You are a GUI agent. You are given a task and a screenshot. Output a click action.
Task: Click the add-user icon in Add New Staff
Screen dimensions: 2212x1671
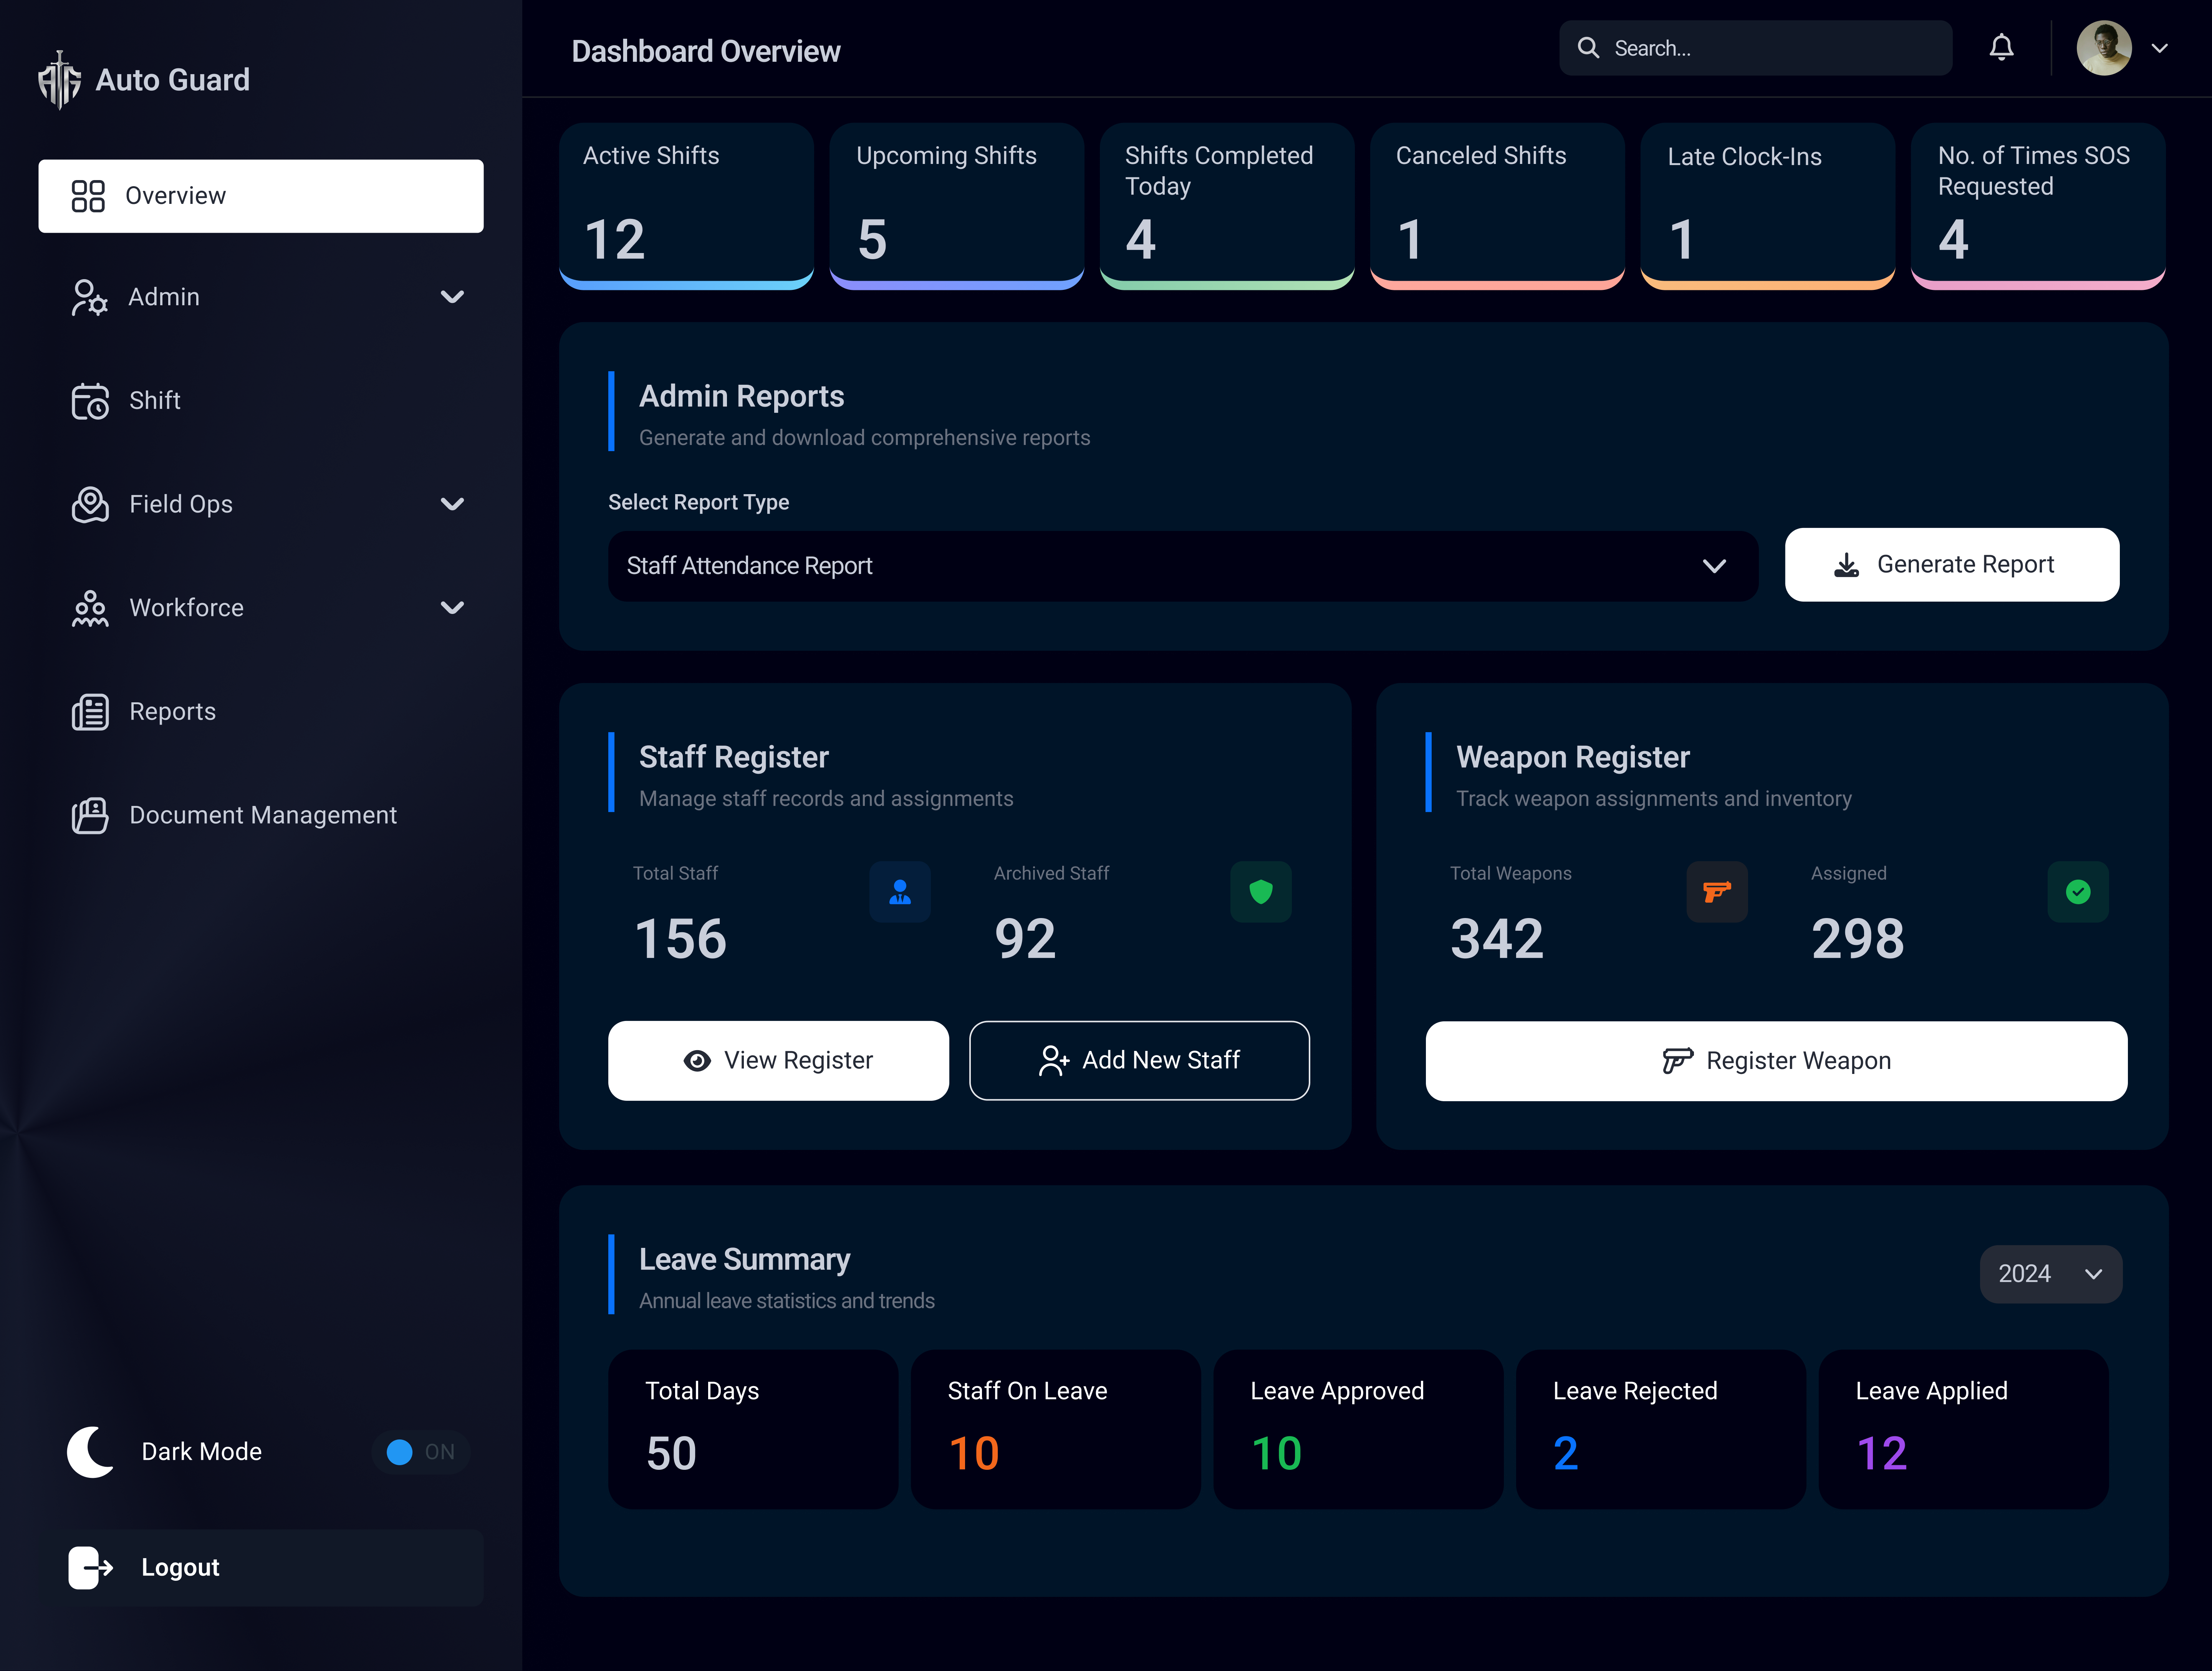pos(1054,1060)
